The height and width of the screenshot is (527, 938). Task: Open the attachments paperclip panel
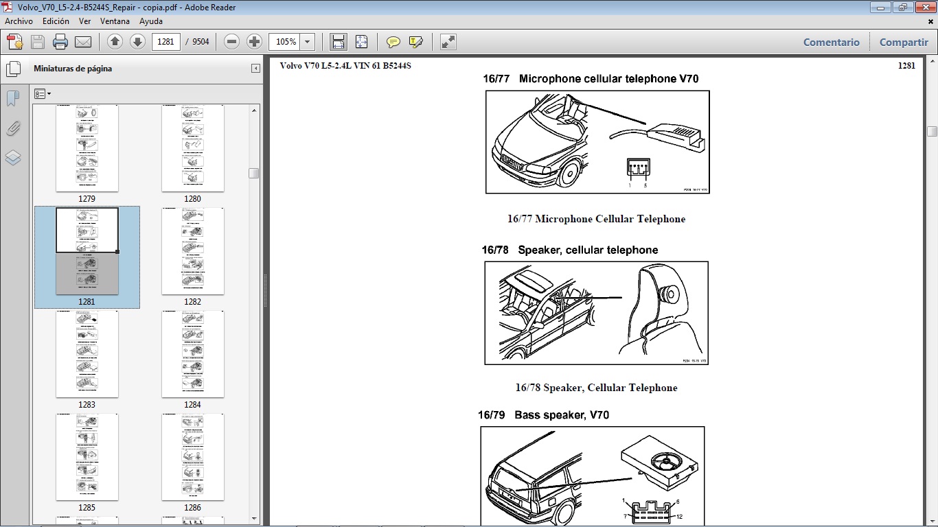point(12,128)
